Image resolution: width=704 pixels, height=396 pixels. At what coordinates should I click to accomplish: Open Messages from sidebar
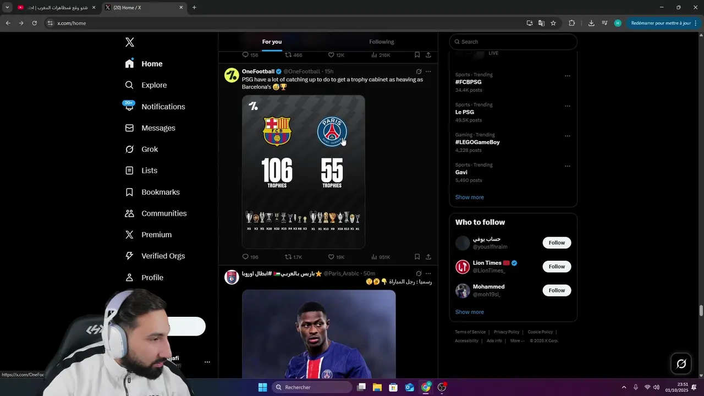[x=150, y=128]
